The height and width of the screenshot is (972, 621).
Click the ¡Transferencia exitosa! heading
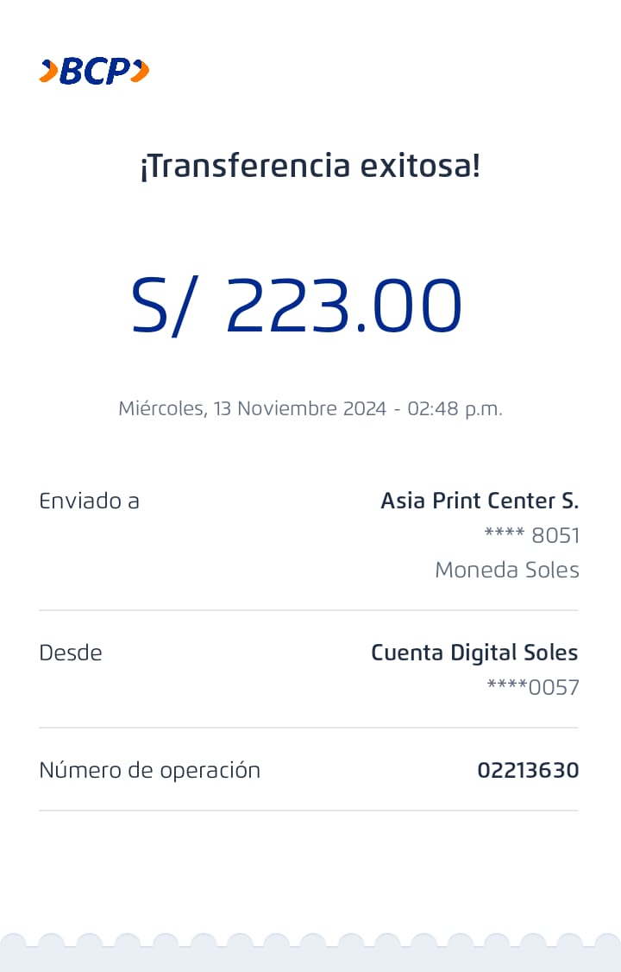(x=310, y=165)
